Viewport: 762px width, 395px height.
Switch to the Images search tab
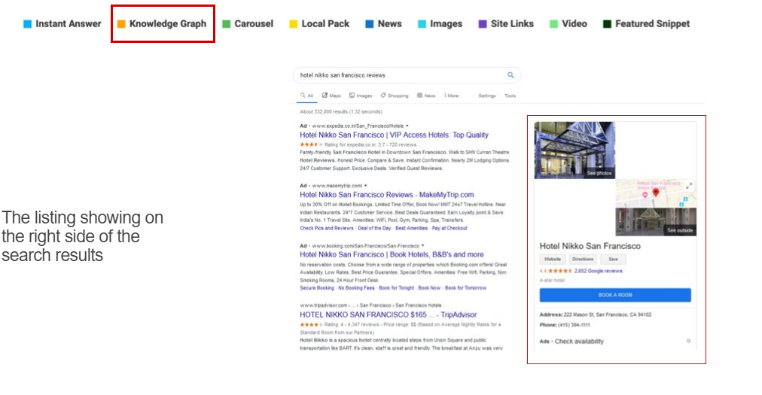click(x=361, y=96)
